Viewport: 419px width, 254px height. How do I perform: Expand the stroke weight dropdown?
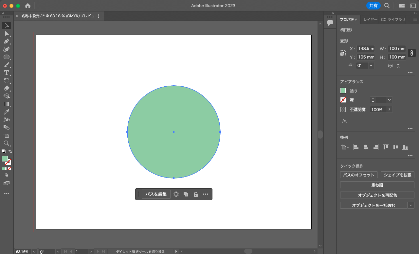(389, 100)
